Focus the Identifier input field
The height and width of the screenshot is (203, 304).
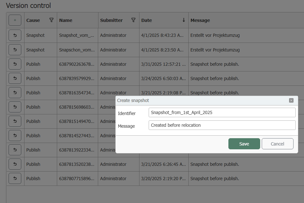click(222, 112)
